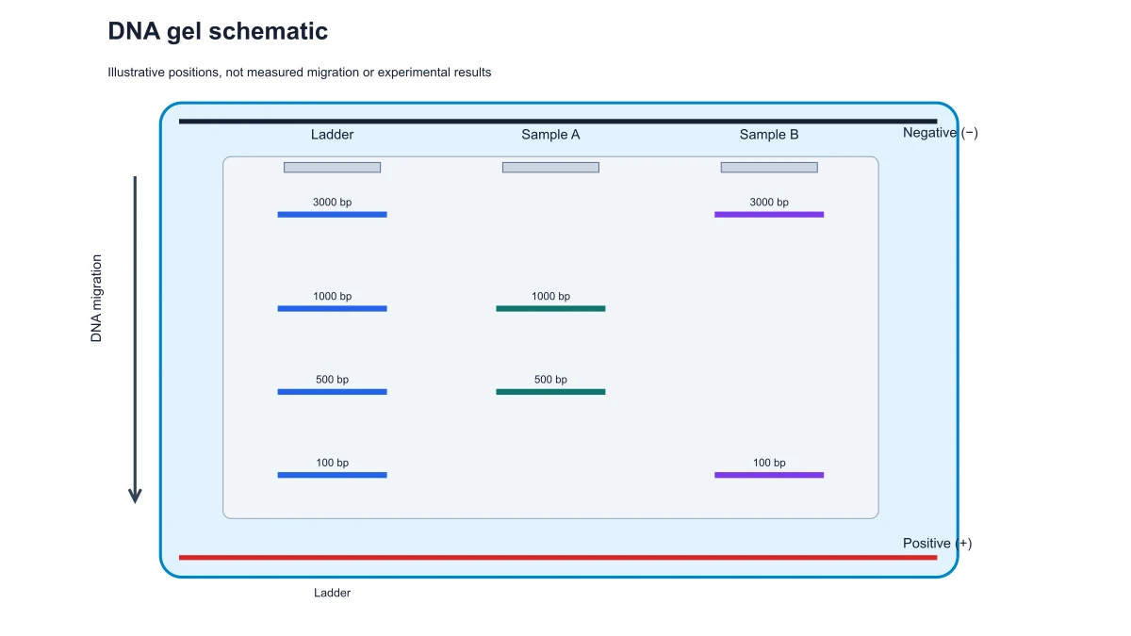Click the loading well of the Sample A lane
Screen dimensions: 1131x636
tap(550, 168)
